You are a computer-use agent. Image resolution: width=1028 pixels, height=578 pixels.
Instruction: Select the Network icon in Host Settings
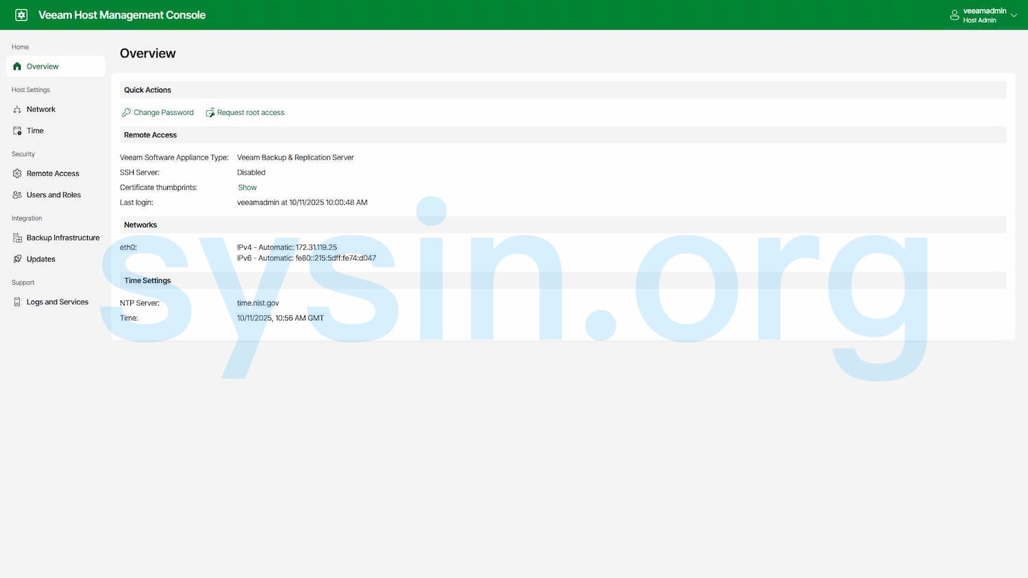coord(16,109)
